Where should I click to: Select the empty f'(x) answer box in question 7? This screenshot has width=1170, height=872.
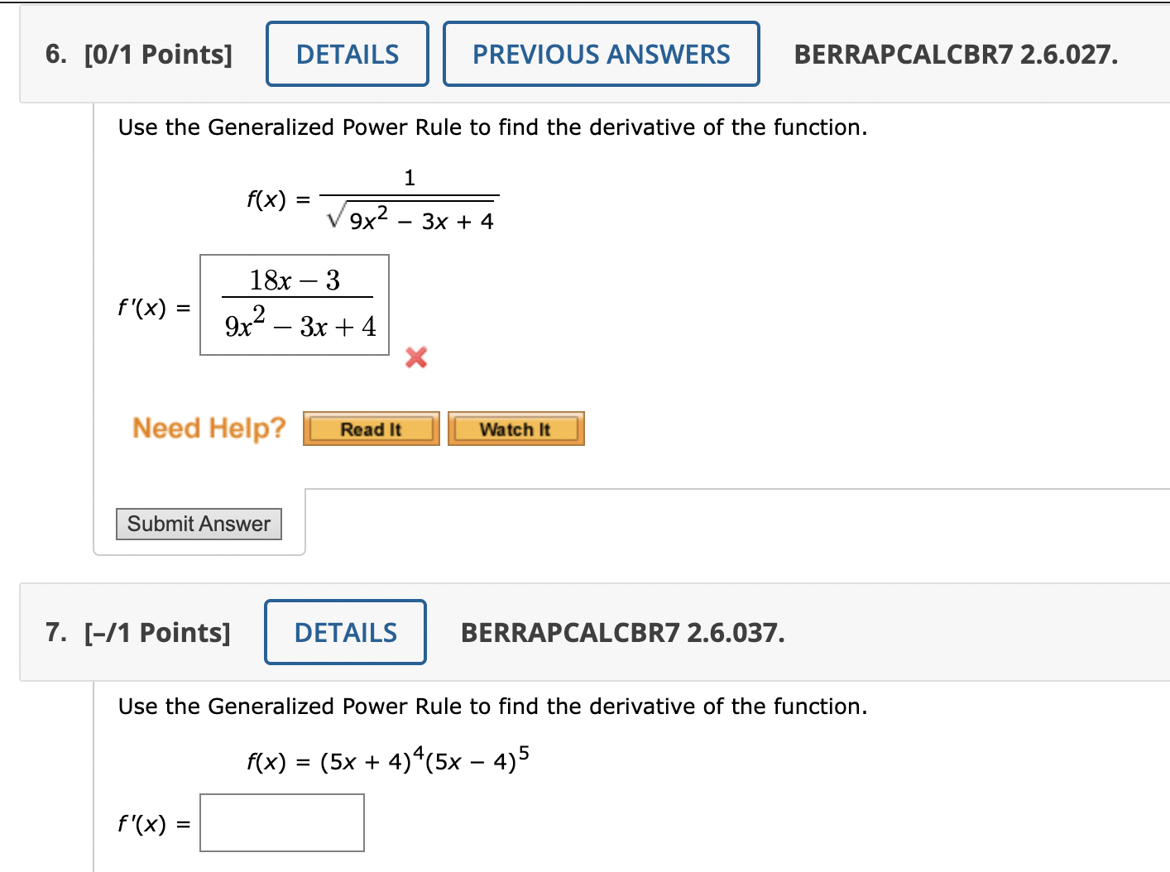coord(281,822)
